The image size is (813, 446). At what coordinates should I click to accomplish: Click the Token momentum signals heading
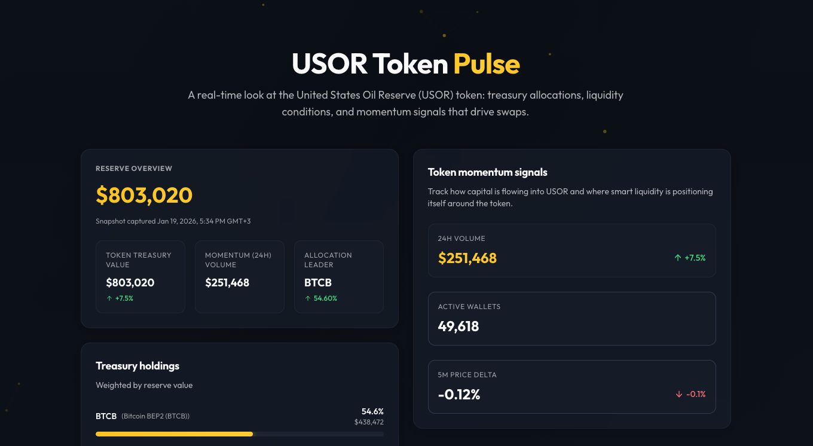488,172
